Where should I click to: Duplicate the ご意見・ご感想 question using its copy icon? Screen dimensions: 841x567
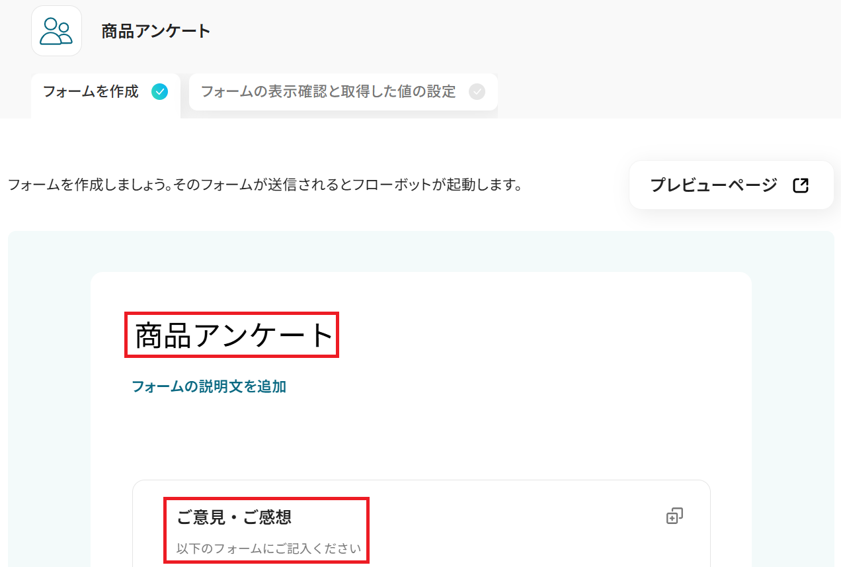point(674,516)
